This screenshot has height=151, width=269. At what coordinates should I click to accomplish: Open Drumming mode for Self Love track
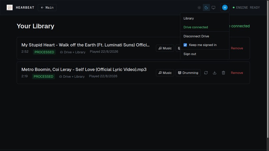point(188,73)
